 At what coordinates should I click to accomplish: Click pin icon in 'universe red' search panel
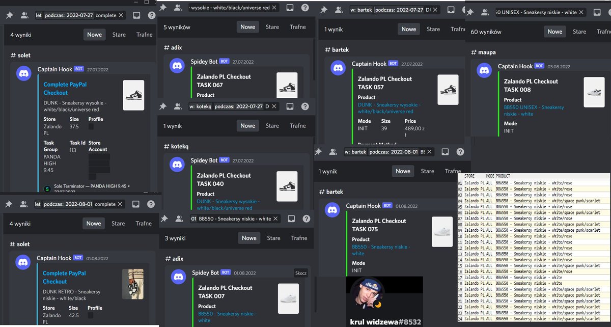tap(163, 8)
